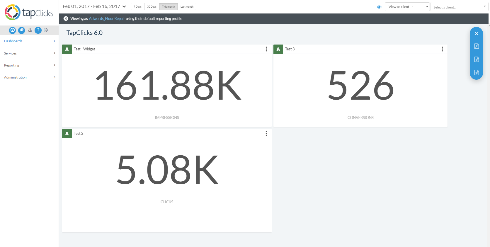Click the date range Feb 01, 2017 - Feb 16, 2017
Image resolution: width=490 pixels, height=247 pixels.
[x=91, y=6]
